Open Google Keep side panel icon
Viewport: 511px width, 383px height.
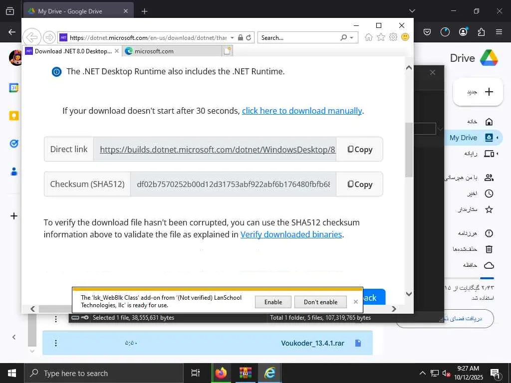click(13, 116)
